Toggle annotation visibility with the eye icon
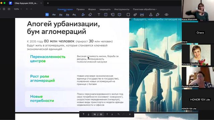 pyautogui.click(x=167, y=15)
